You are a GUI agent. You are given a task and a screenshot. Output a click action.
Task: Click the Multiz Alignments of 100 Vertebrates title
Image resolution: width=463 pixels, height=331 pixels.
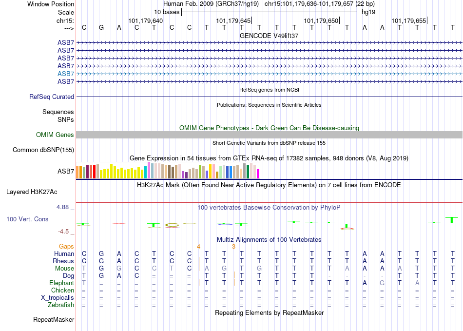pos(269,240)
